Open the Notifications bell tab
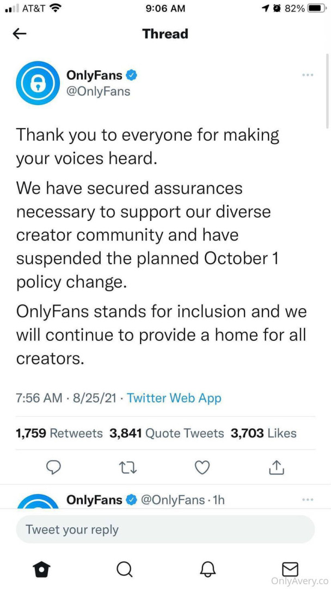 tap(207, 569)
